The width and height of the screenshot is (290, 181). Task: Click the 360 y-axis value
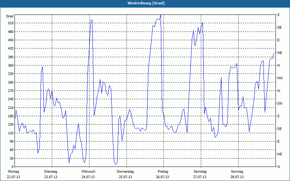point(11,66)
